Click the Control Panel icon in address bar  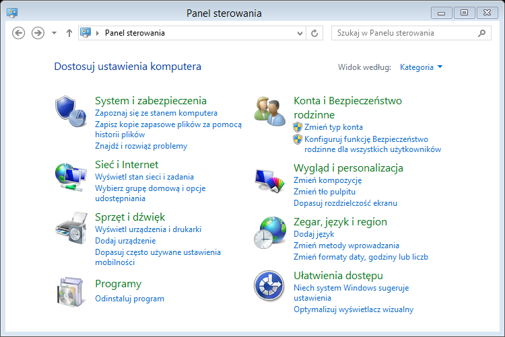click(86, 32)
